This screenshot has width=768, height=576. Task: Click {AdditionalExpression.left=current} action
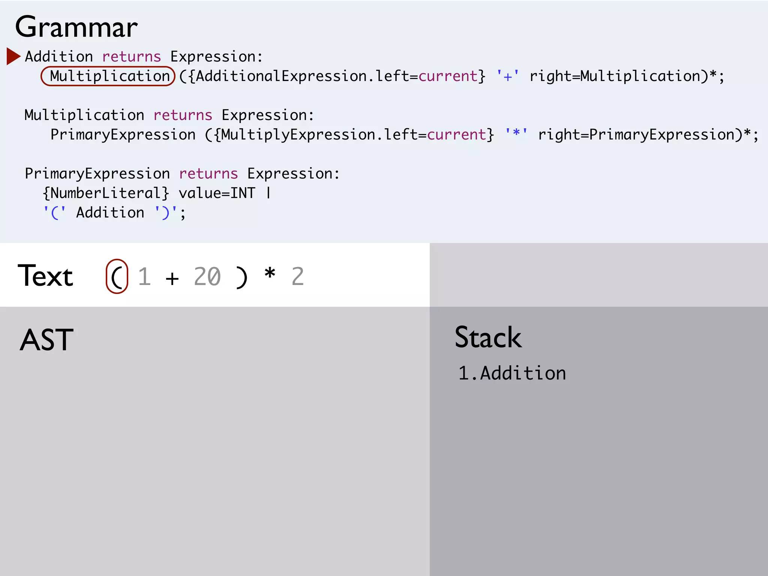coord(337,76)
